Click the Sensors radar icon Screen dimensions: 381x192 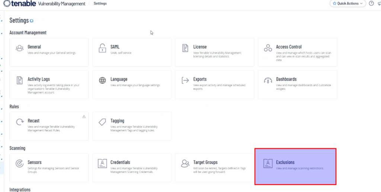[x=20, y=163]
